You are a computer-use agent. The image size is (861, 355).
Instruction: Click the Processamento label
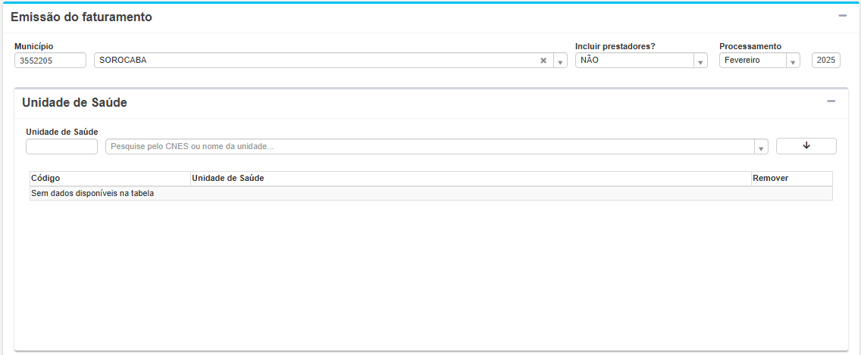(750, 46)
